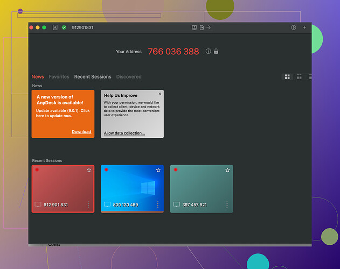Click the connect arrow icon
The image size is (340, 269).
coord(209,27)
